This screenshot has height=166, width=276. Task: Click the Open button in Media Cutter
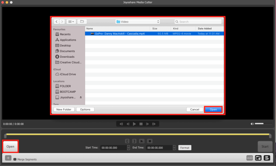(11, 147)
